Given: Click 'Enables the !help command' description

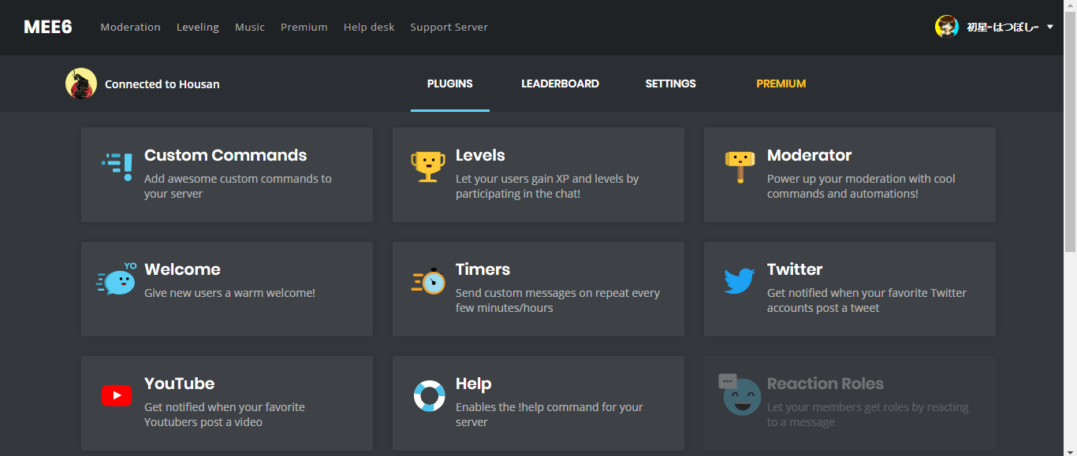Looking at the screenshot, I should pos(550,414).
